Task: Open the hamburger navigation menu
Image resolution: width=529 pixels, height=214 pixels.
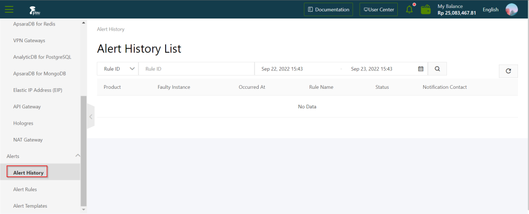Action: click(x=9, y=10)
